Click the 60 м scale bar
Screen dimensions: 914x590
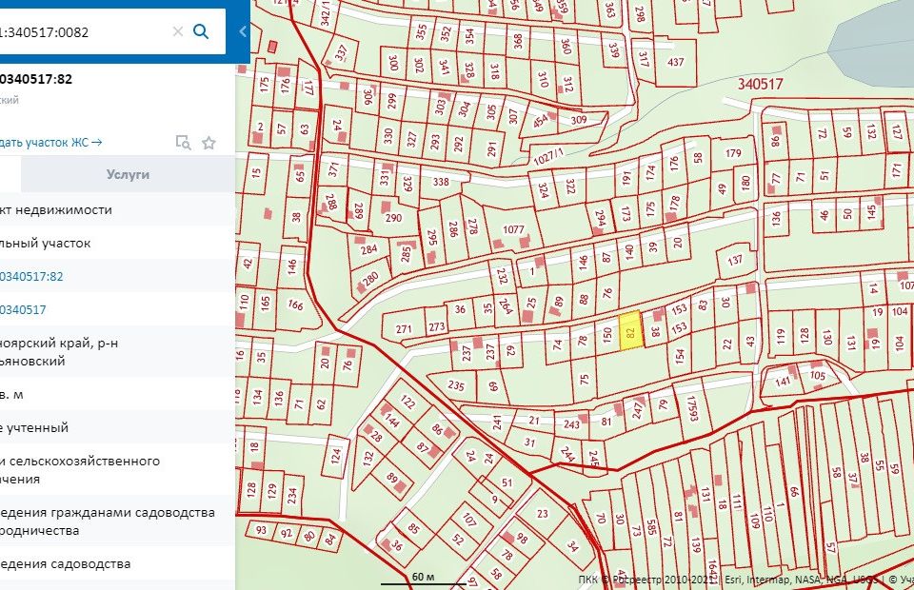click(x=423, y=579)
